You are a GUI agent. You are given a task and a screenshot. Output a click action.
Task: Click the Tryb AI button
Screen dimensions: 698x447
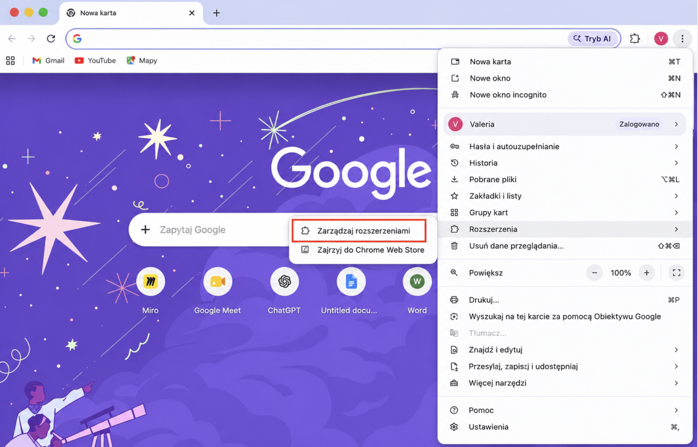[x=592, y=38]
